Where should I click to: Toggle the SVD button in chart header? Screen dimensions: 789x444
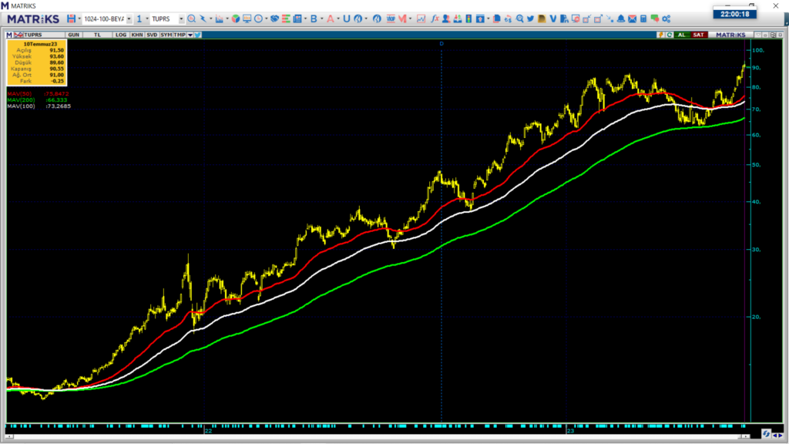tap(152, 35)
